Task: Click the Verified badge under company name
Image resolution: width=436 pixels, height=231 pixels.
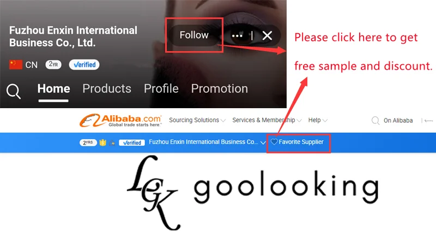Action: [x=84, y=65]
